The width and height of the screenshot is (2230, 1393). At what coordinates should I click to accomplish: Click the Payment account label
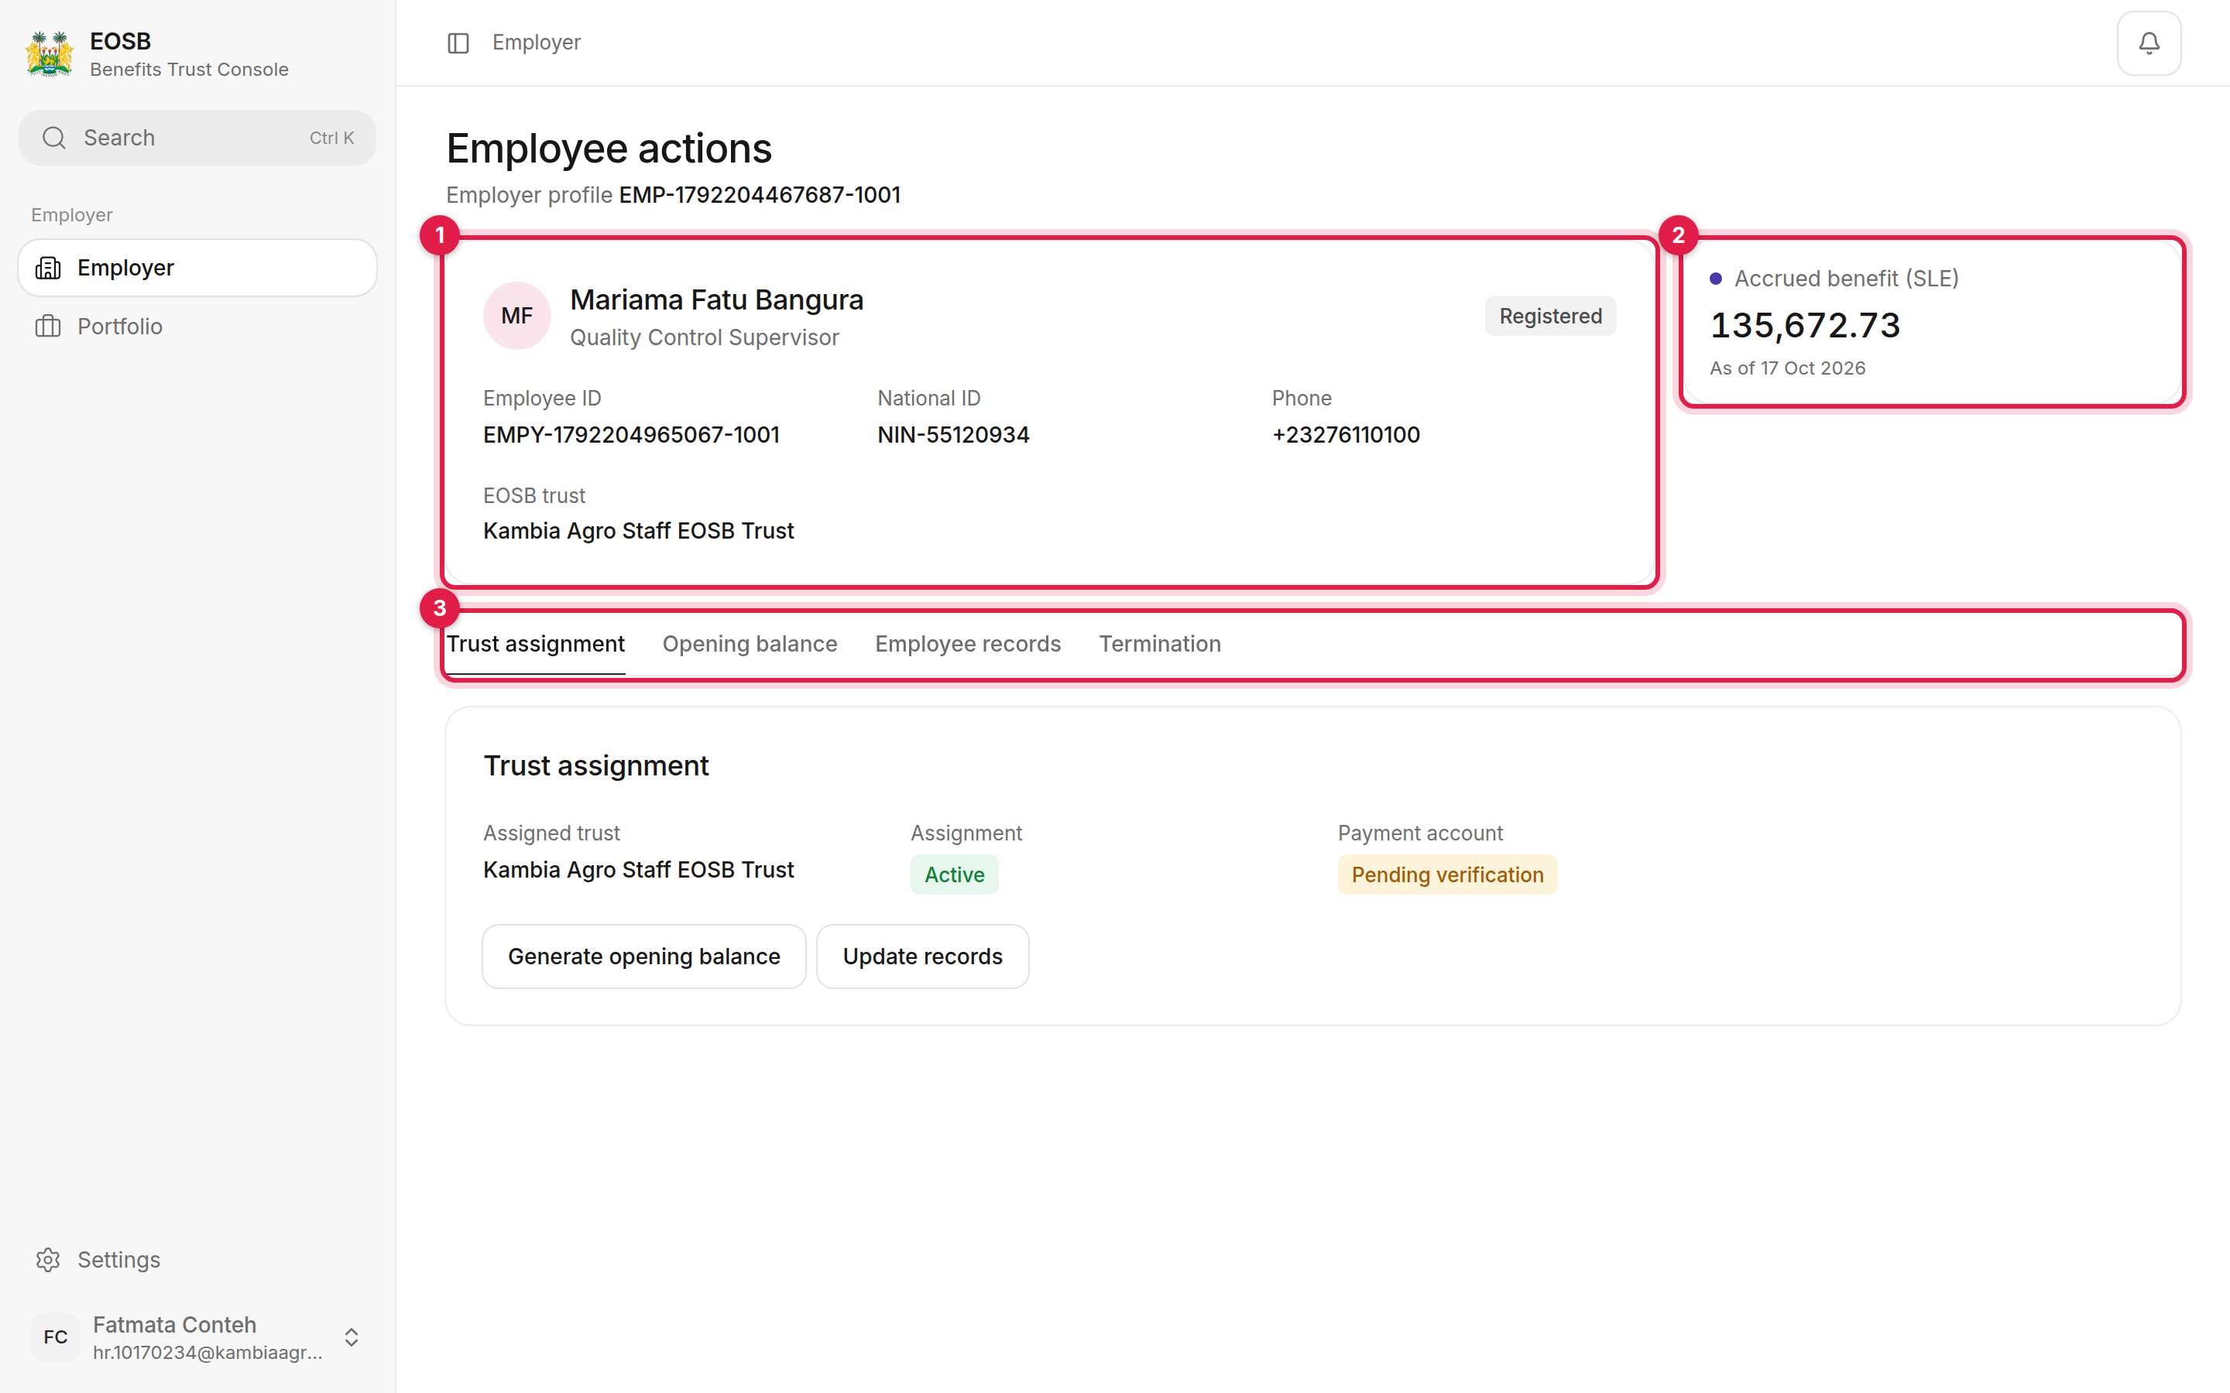pos(1419,833)
